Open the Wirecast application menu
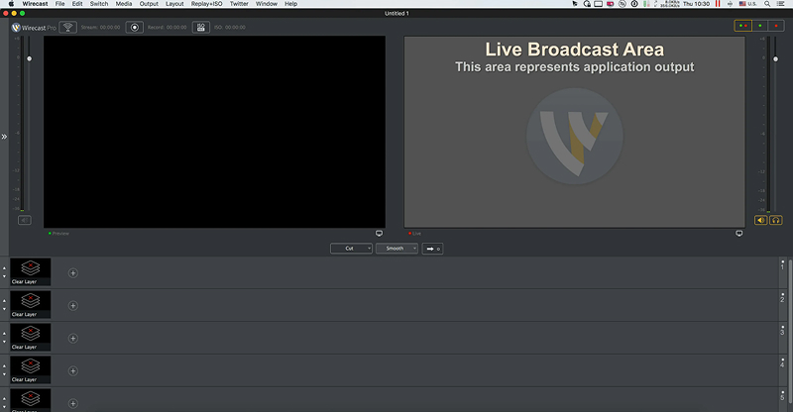Image resolution: width=793 pixels, height=412 pixels. 35,4
